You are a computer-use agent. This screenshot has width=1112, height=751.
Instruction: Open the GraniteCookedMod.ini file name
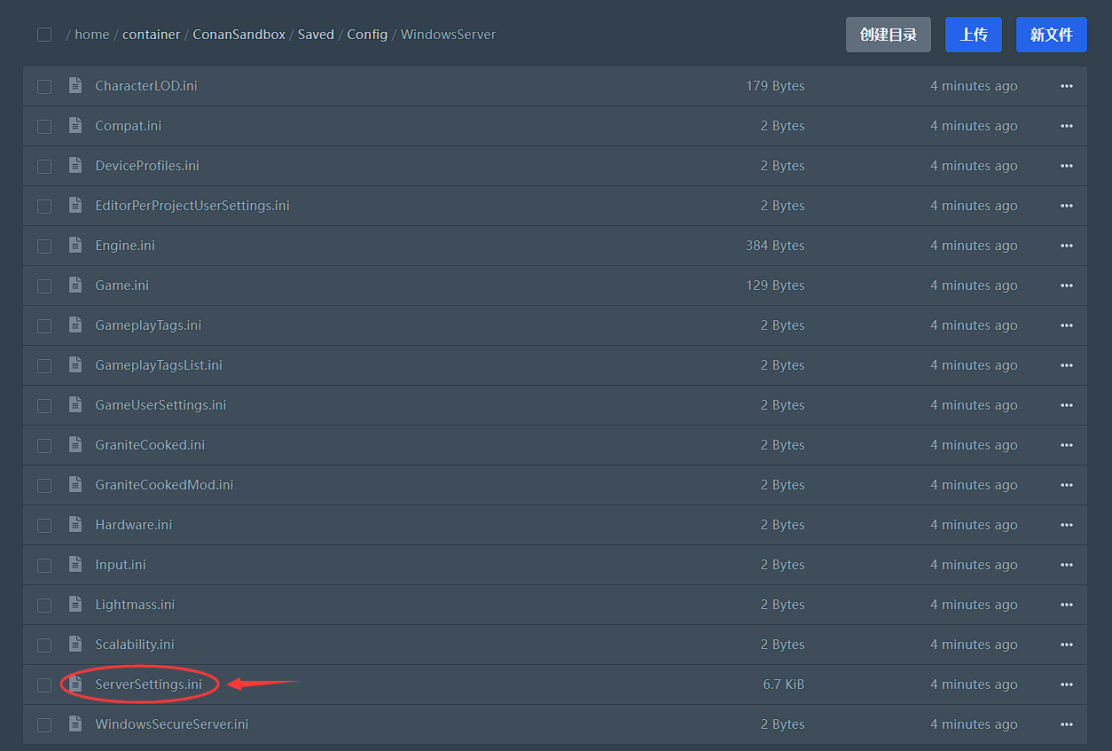164,485
